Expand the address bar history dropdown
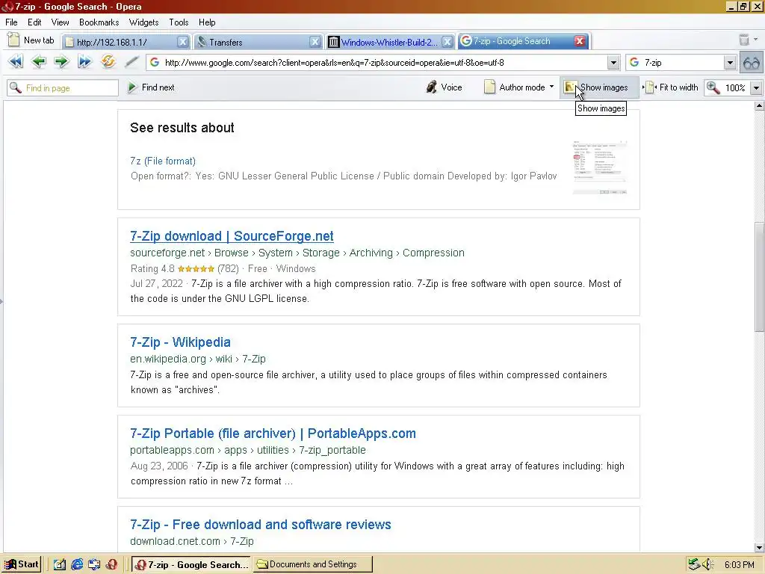This screenshot has width=765, height=574. (x=613, y=63)
